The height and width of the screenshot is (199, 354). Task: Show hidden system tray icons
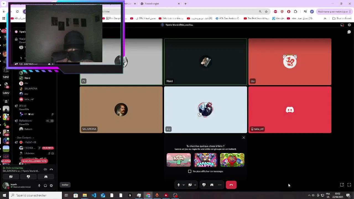309,195
